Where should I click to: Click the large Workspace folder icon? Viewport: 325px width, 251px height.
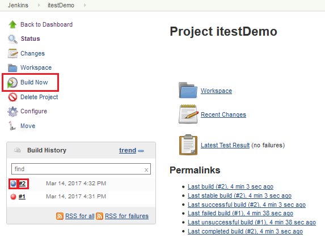(188, 90)
